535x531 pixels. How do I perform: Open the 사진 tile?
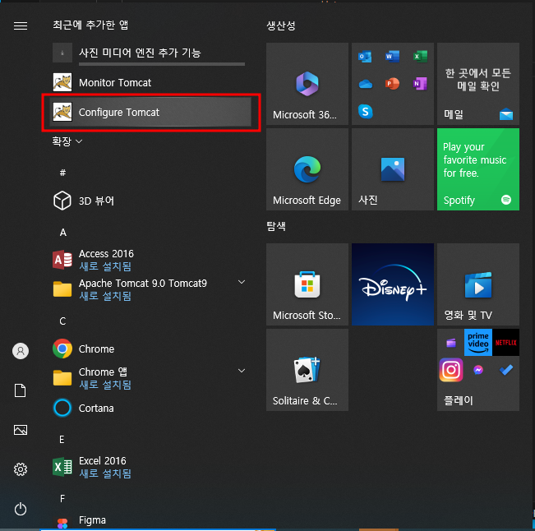[393, 169]
